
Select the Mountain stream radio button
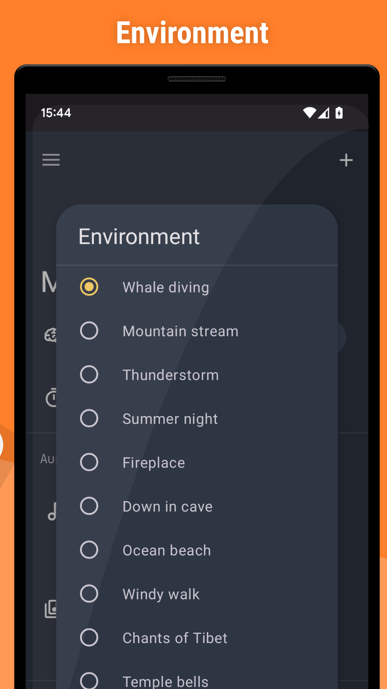pos(89,331)
